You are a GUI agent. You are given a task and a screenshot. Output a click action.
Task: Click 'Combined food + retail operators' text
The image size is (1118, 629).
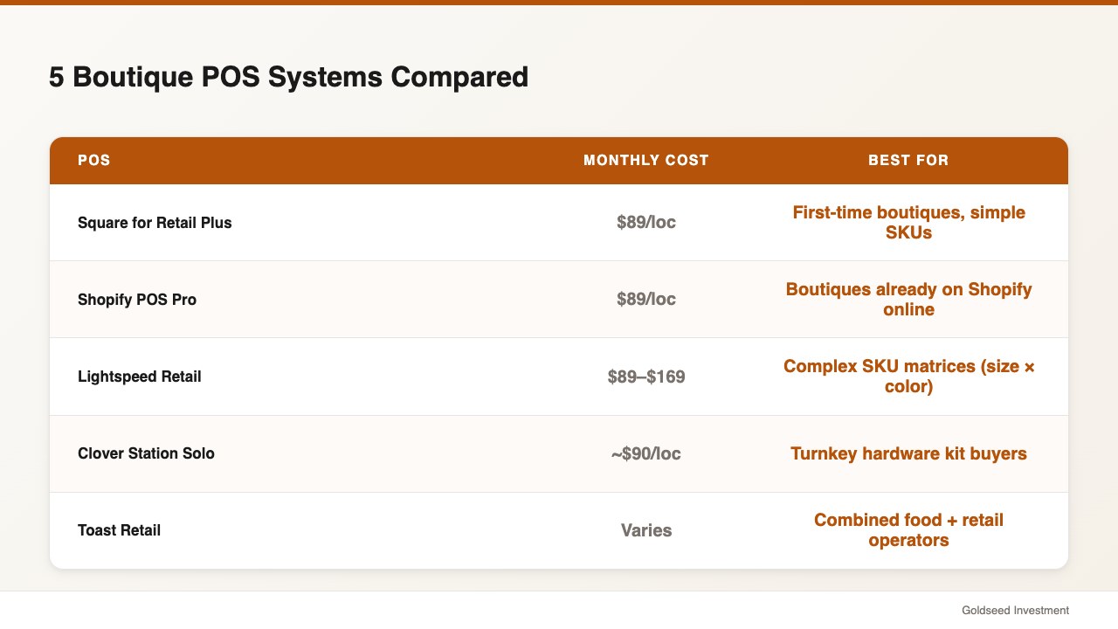click(908, 530)
